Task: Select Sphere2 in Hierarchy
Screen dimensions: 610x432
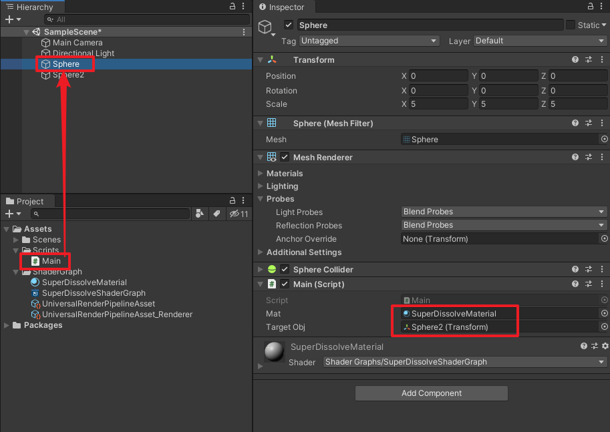Action: pyautogui.click(x=63, y=75)
